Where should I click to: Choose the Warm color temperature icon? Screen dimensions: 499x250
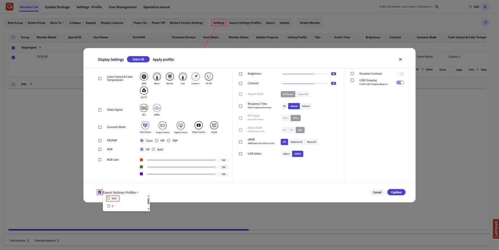click(157, 76)
